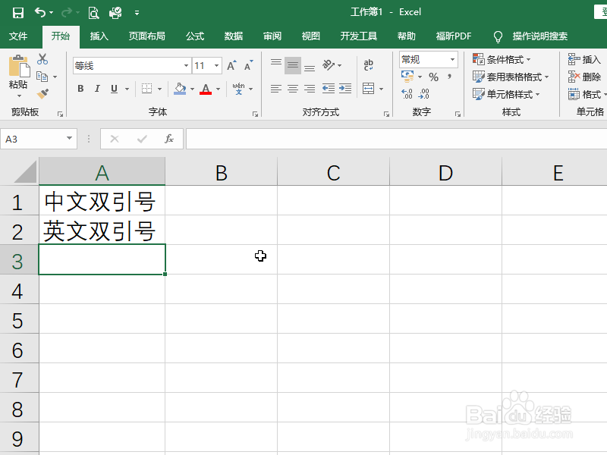Image resolution: width=607 pixels, height=455 pixels.
Task: Increase font size with larger A icon
Action: [x=231, y=65]
